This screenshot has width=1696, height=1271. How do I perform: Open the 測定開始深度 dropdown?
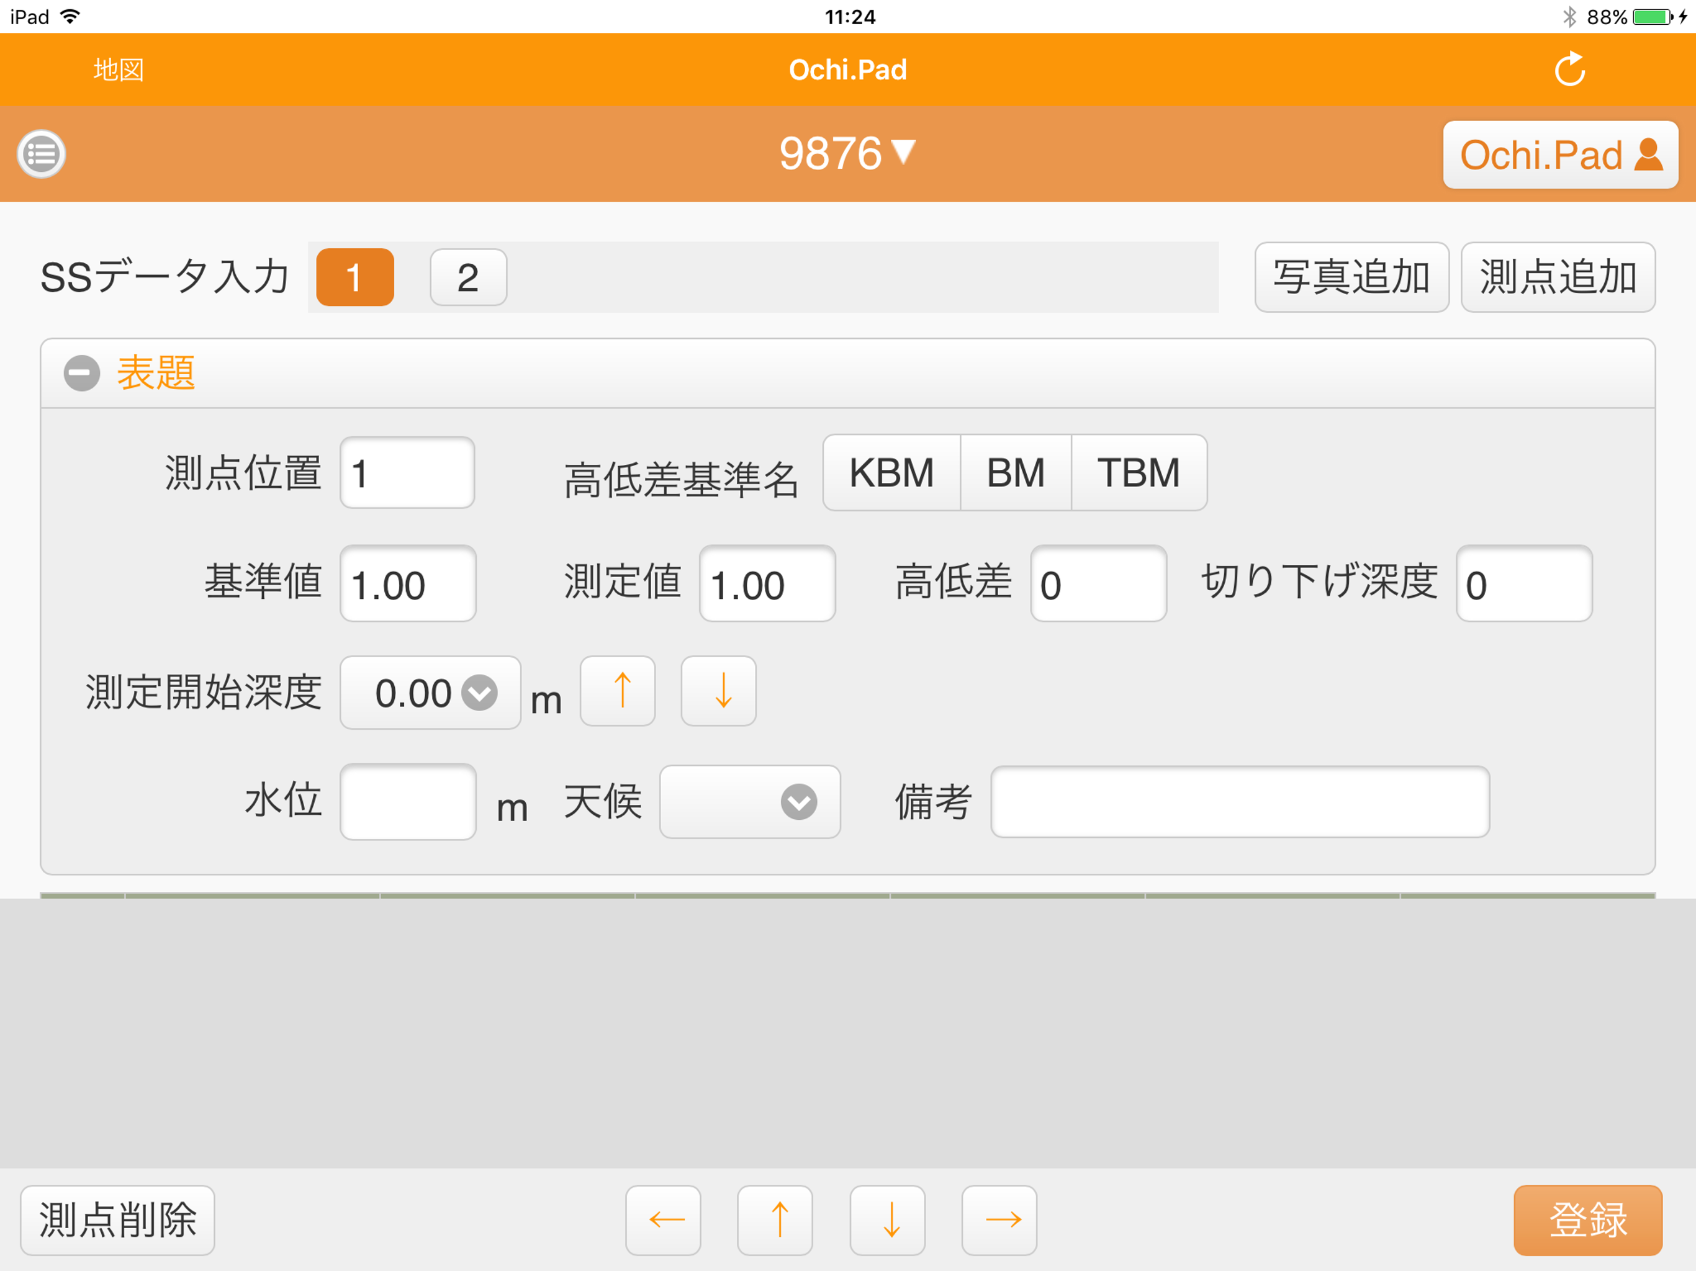point(431,693)
